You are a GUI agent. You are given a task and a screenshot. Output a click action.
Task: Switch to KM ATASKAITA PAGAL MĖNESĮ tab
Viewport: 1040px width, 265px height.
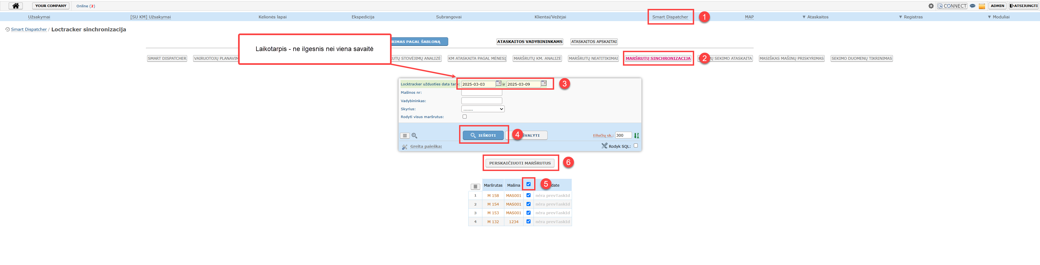(477, 58)
